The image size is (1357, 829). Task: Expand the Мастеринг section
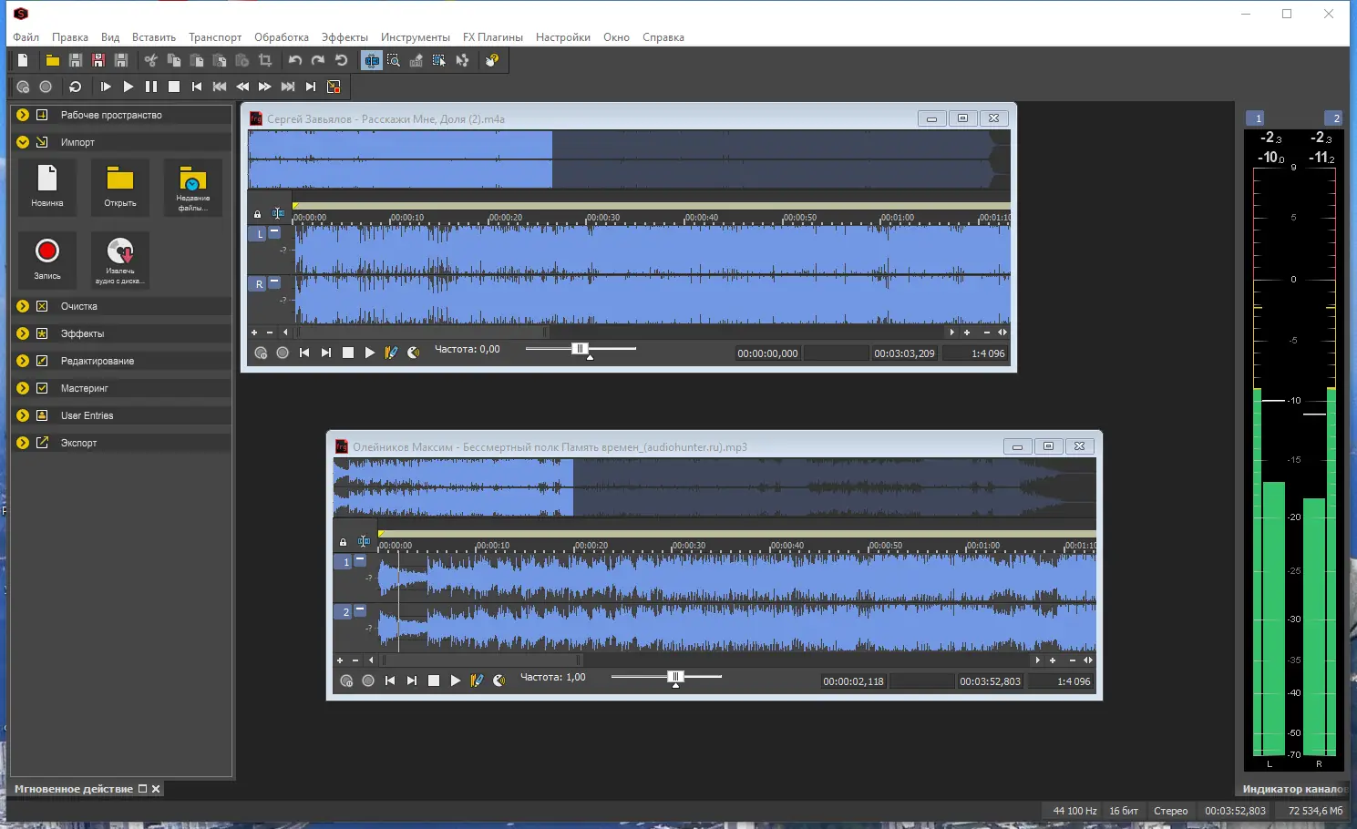(x=23, y=388)
